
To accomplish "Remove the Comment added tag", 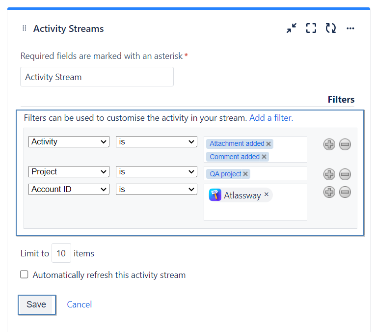I will click(x=264, y=157).
